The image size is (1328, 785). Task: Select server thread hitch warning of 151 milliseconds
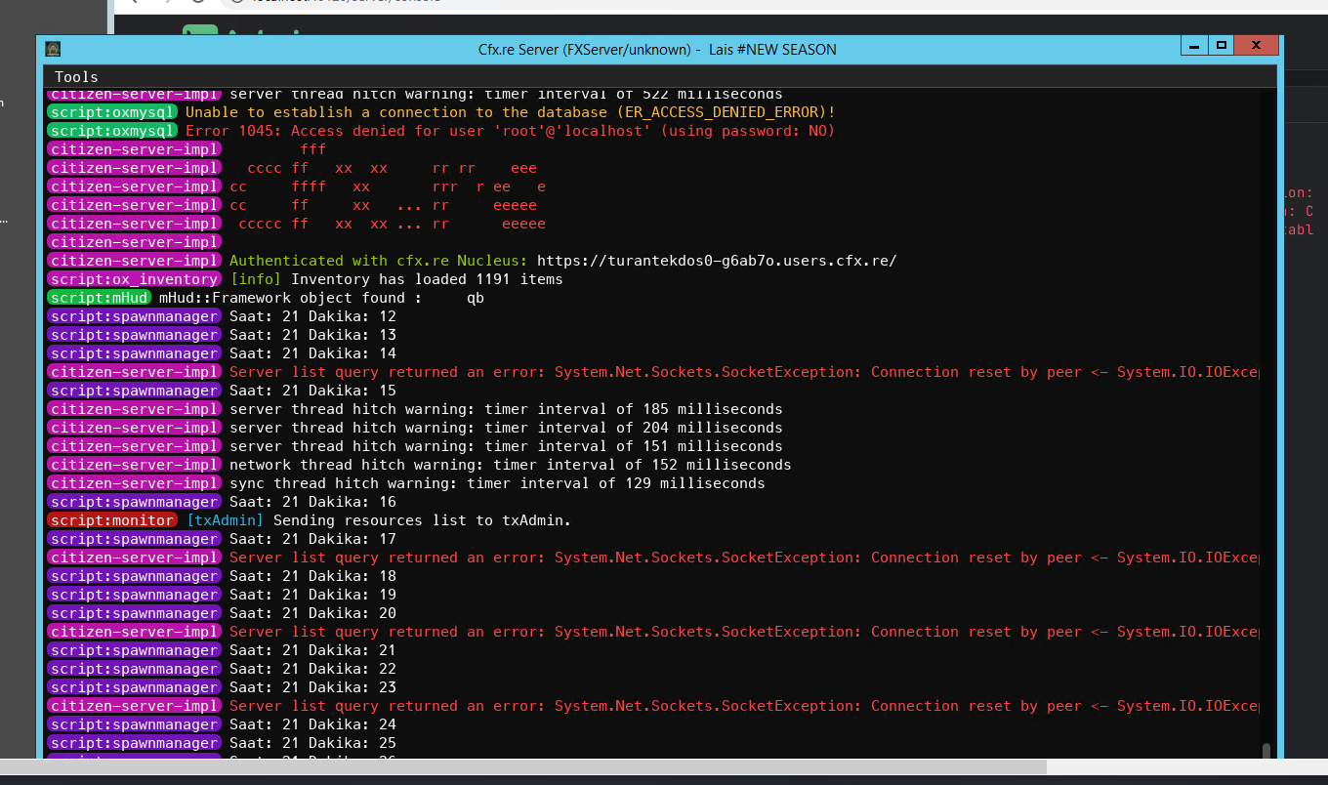[x=506, y=446]
